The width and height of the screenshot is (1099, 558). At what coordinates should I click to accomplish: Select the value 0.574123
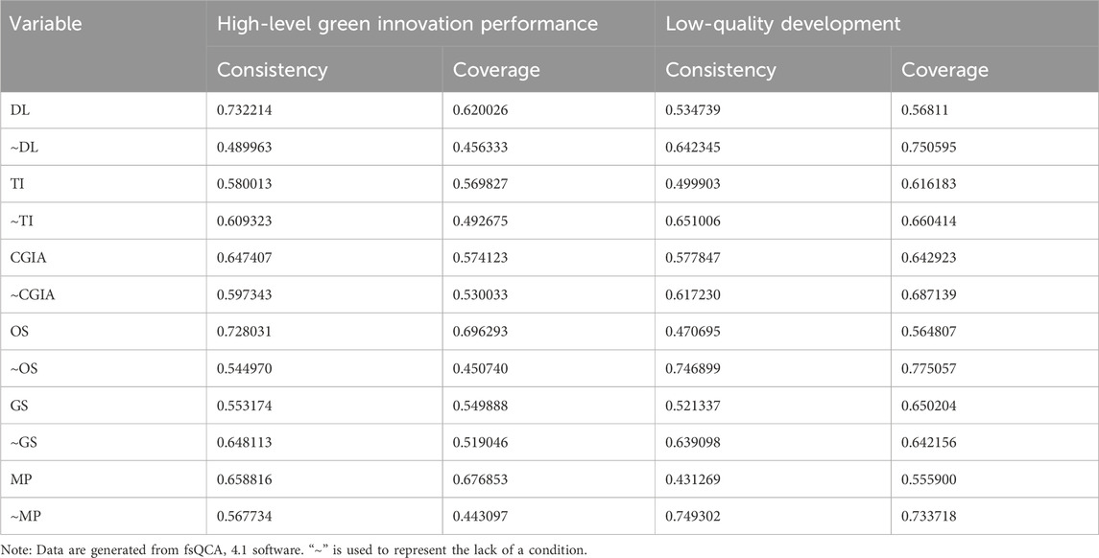pyautogui.click(x=481, y=258)
